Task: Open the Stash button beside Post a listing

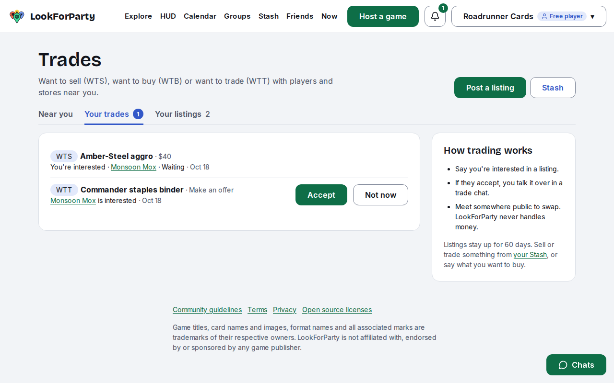Action: (553, 88)
